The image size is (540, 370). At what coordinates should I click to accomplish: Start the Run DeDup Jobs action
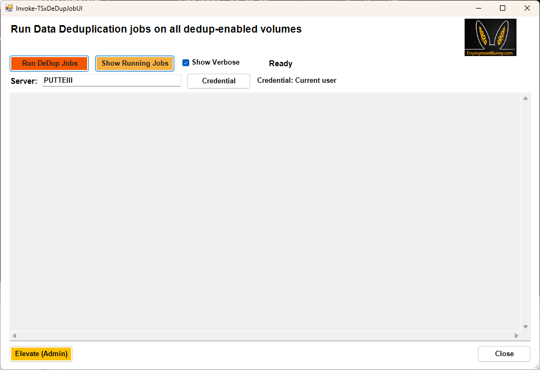49,64
